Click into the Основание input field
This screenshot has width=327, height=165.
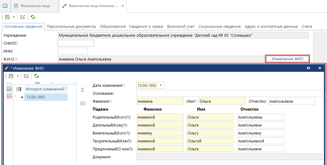229,93
